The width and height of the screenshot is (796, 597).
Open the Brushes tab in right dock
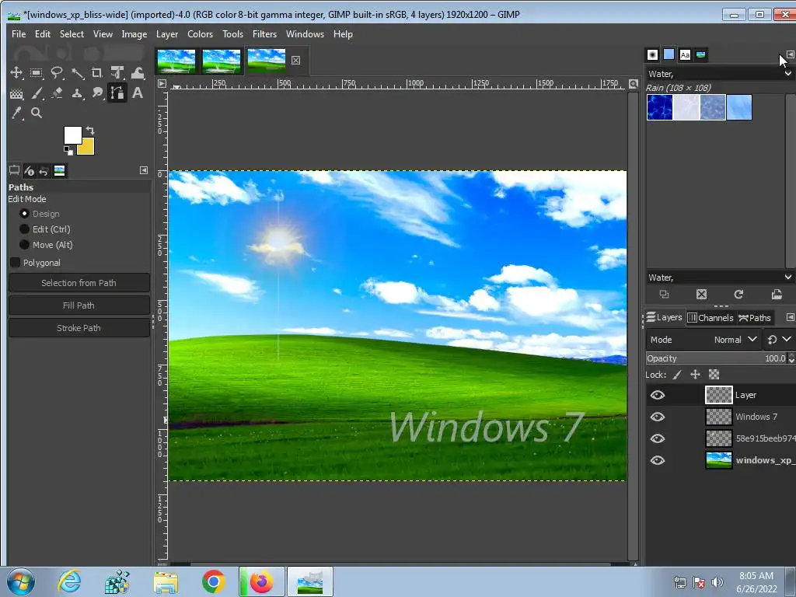tap(653, 54)
